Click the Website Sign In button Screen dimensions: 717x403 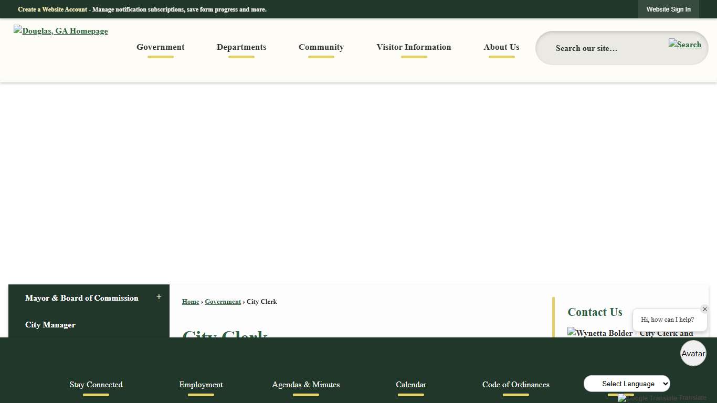(668, 9)
